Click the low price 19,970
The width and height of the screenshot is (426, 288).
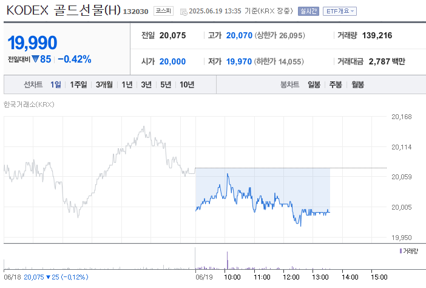point(239,61)
